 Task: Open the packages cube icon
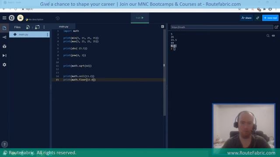(4, 46)
